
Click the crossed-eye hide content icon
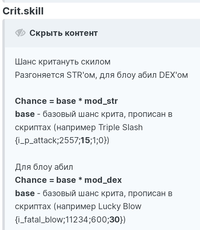click(20, 33)
